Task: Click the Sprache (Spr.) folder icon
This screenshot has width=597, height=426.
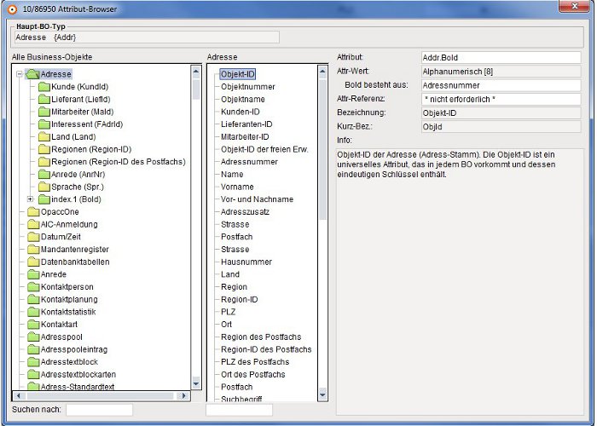Action: [x=44, y=187]
